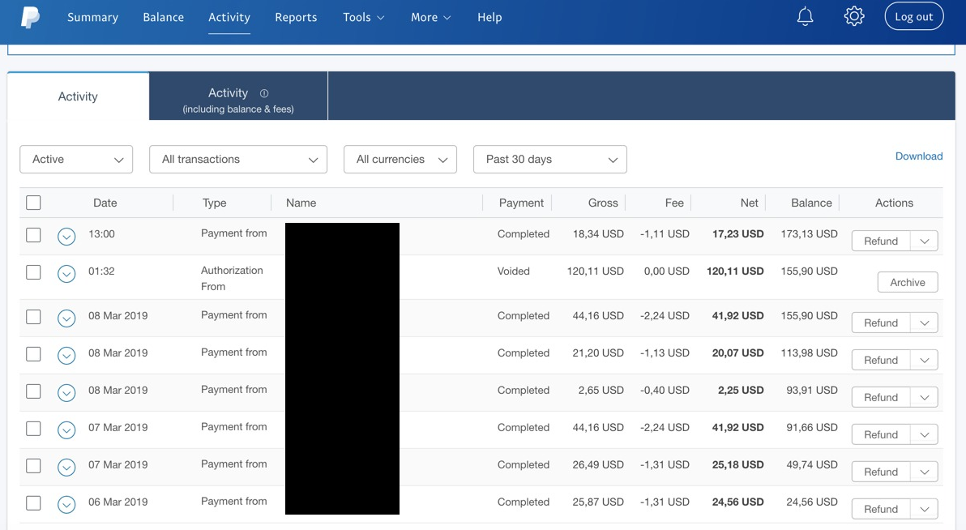
Task: Click the Authorization From type text
Action: (x=232, y=279)
